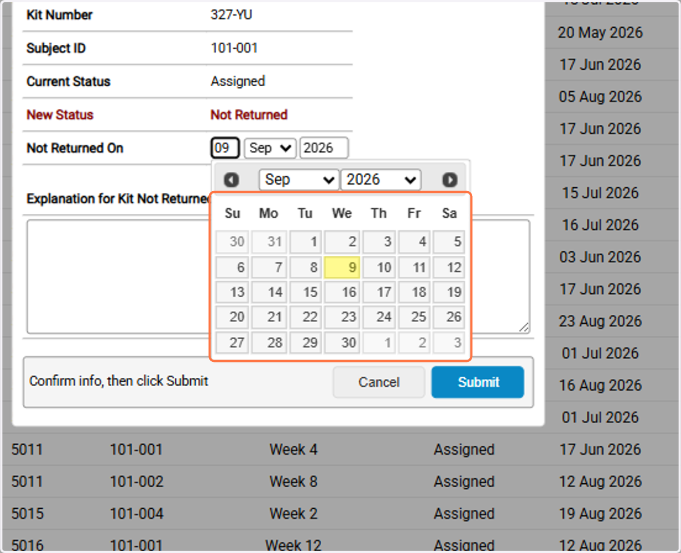Select September 30 in the calendar
Viewport: 681px width, 553px height.
342,343
